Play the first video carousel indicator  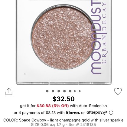coord(75,91)
